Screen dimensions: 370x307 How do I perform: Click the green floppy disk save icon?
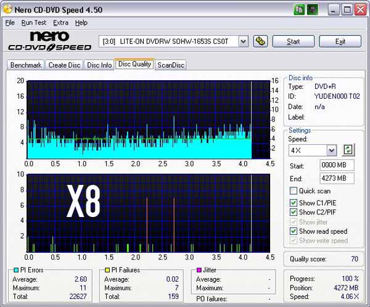pos(313,10)
